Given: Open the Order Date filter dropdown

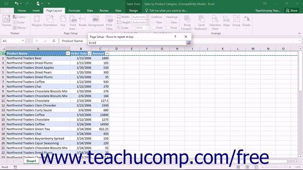Looking at the screenshot, I should point(89,53).
